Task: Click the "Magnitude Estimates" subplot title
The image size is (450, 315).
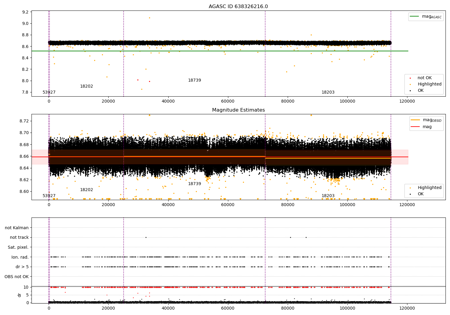Action: (x=238, y=110)
